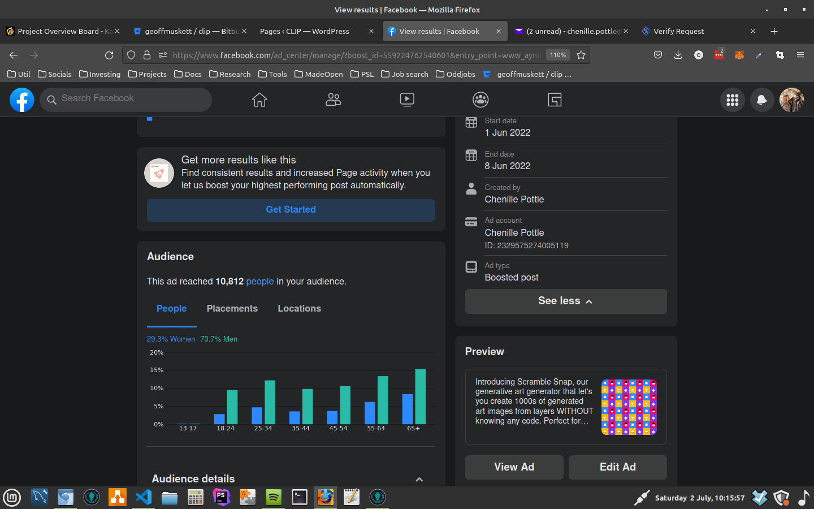The image size is (814, 509).
Task: Open the Socials bookmarks folder
Action: [54, 74]
